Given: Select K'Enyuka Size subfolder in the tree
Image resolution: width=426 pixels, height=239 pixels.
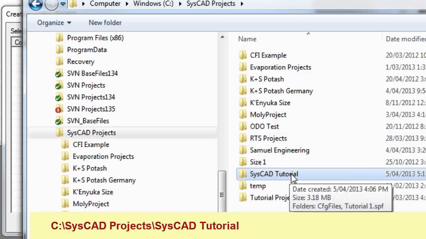Looking at the screenshot, I should click(x=93, y=192).
